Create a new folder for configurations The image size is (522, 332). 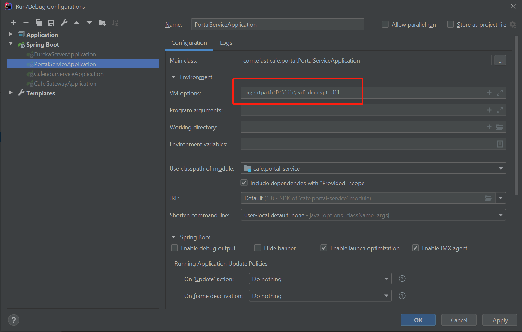click(102, 23)
